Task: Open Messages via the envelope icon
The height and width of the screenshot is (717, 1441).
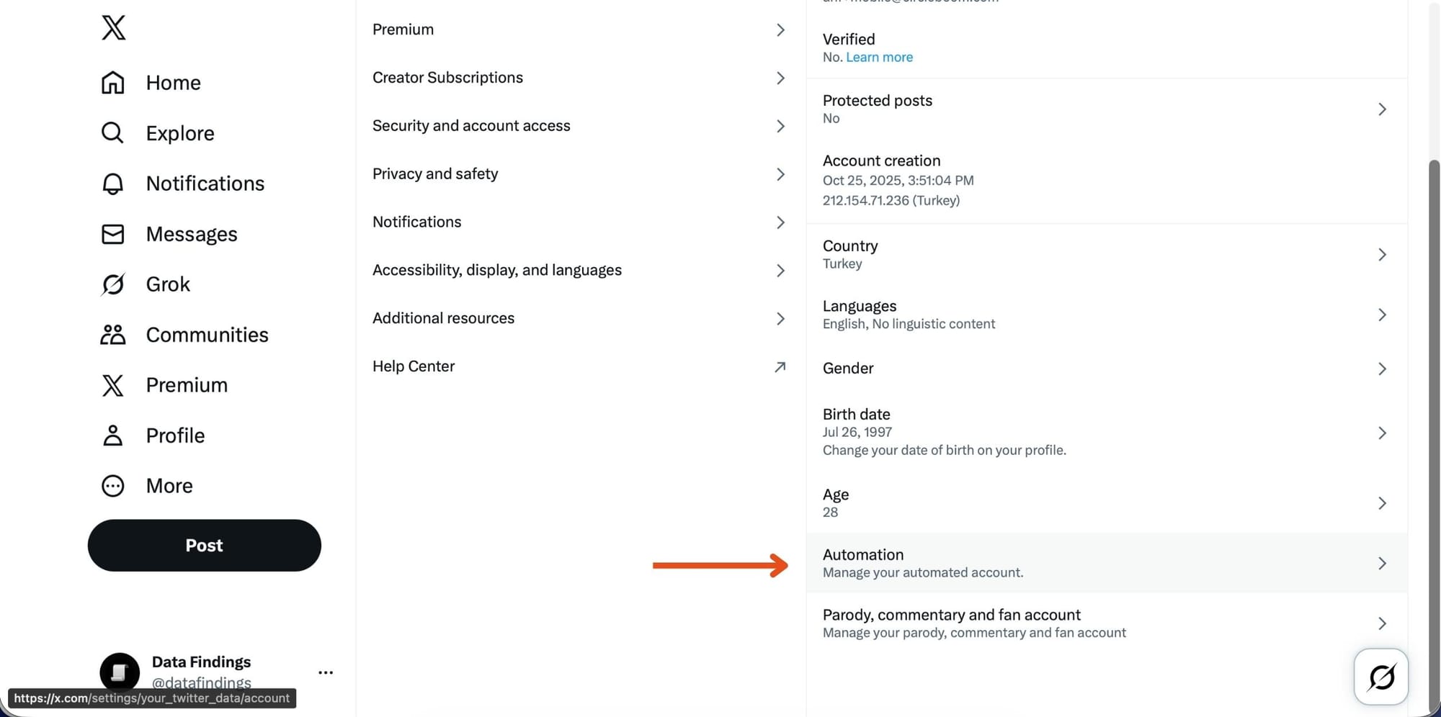Action: coord(113,234)
